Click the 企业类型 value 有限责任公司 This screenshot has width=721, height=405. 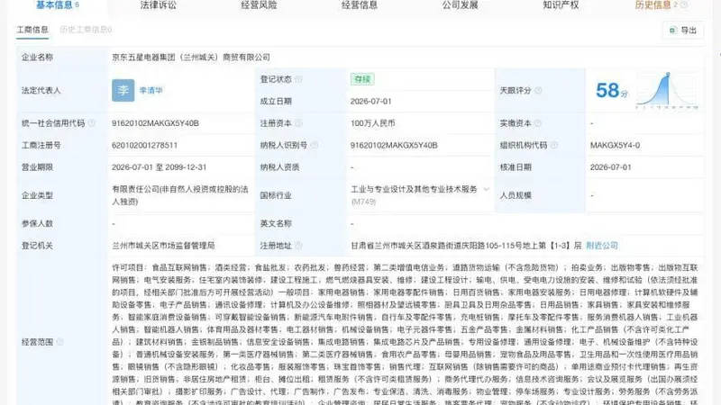tap(180, 195)
